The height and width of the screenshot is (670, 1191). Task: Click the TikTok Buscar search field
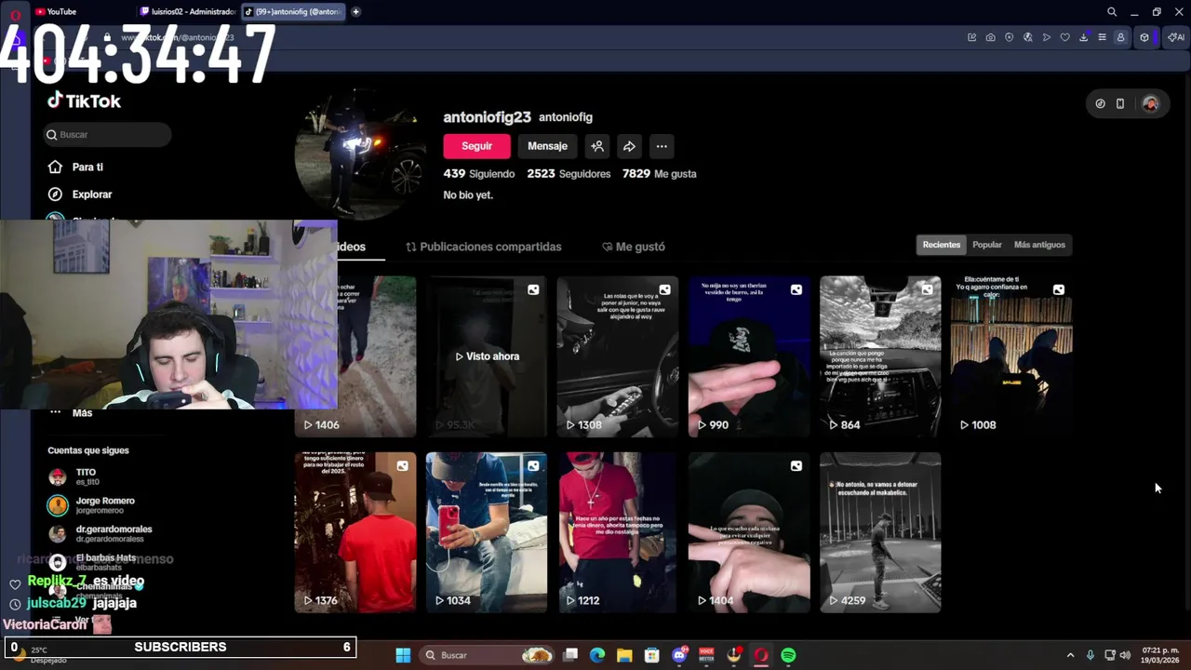(x=108, y=135)
